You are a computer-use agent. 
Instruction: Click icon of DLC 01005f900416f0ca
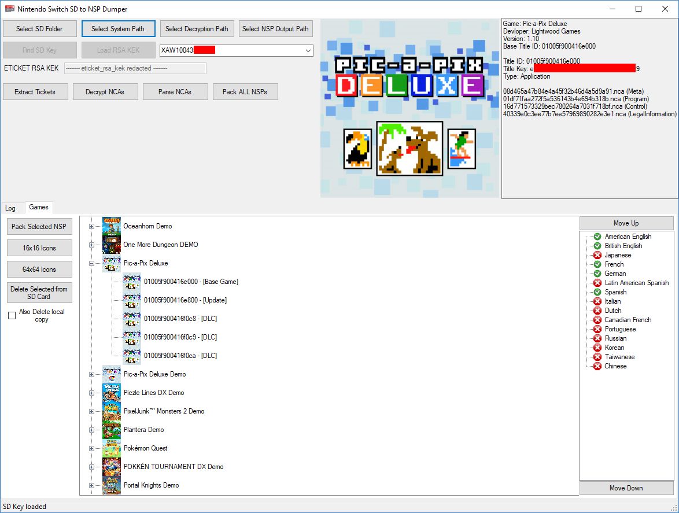tap(132, 356)
